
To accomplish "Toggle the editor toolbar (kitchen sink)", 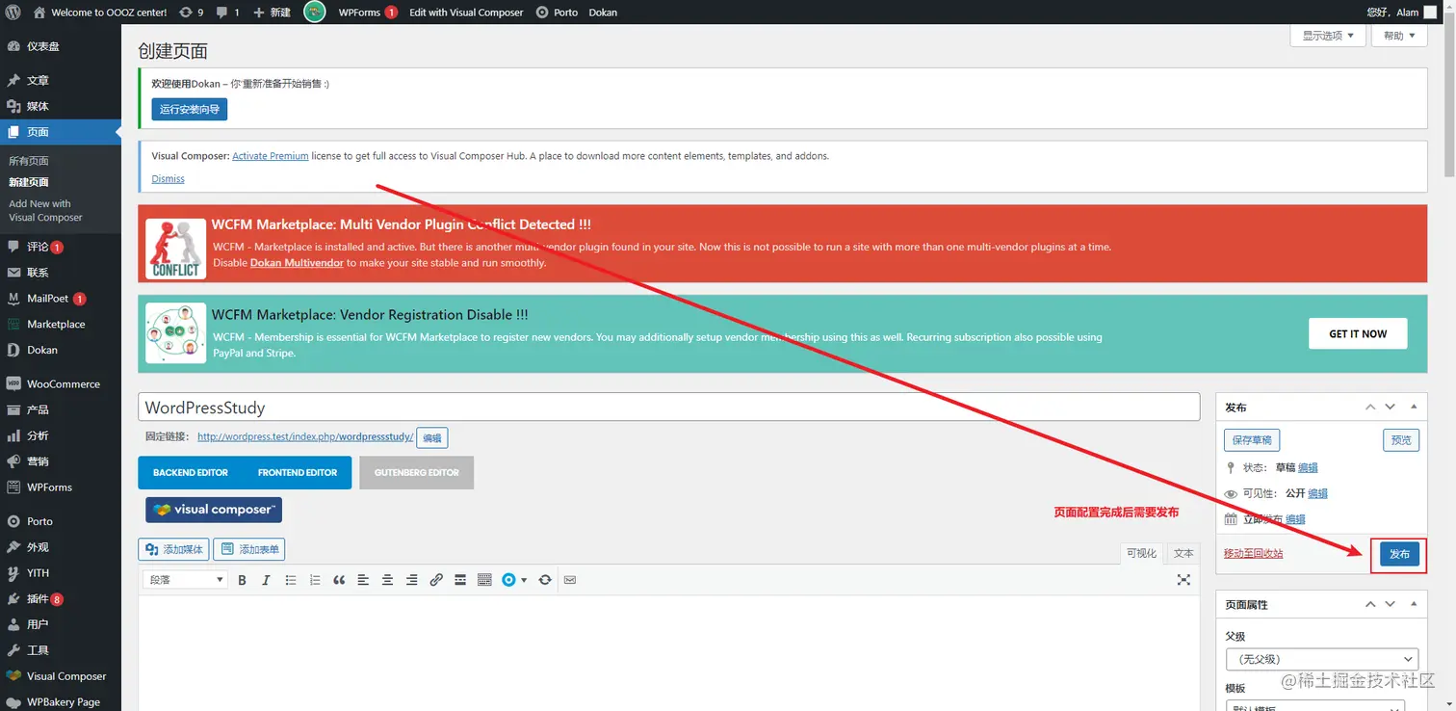I will [484, 580].
